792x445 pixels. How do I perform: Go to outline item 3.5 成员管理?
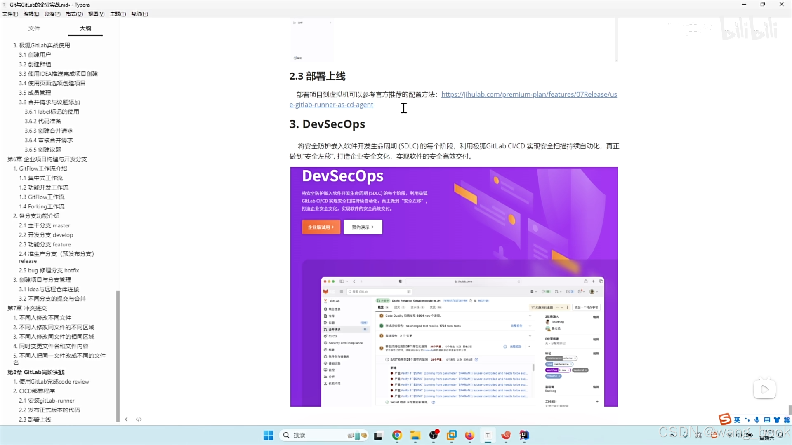pyautogui.click(x=35, y=93)
